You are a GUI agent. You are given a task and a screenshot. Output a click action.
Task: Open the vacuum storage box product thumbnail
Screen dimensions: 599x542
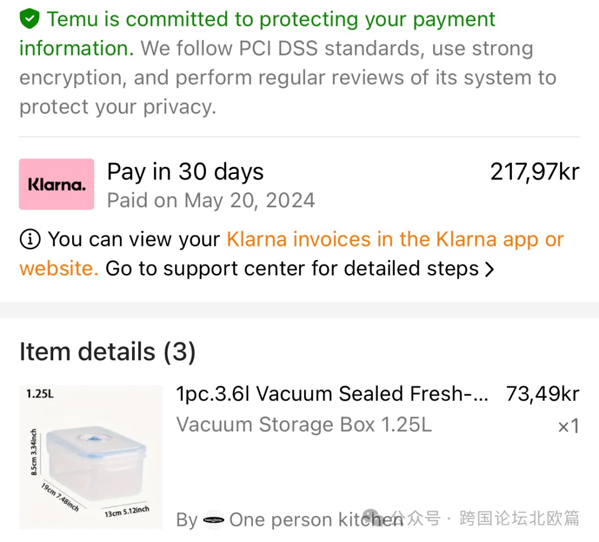click(x=91, y=457)
